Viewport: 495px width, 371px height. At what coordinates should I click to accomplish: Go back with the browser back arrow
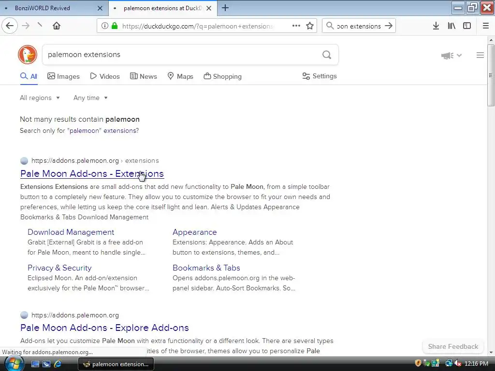point(10,26)
